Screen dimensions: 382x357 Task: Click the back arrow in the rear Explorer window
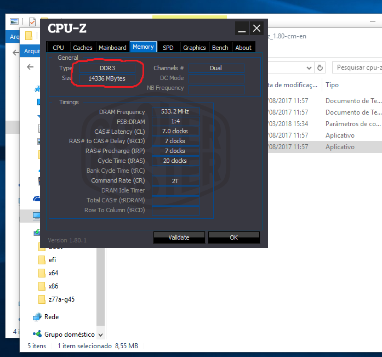[x=16, y=53]
